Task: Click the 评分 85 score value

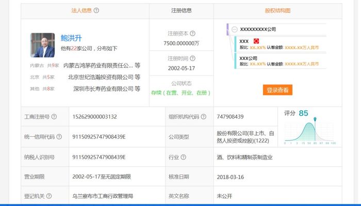Action: point(303,113)
